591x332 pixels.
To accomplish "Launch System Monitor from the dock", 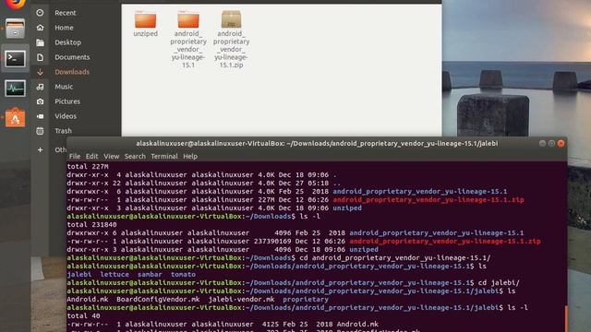I will point(15,89).
